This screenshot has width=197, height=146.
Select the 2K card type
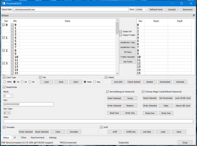click(x=22, y=82)
